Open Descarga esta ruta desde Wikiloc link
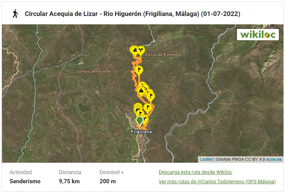 195,172
